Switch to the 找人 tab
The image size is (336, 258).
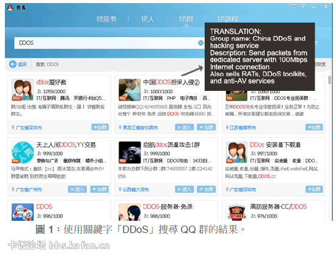[x=147, y=19]
